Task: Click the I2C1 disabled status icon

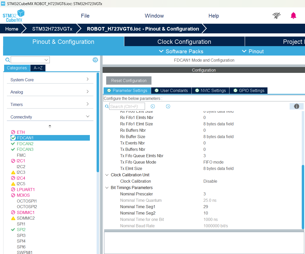Action: click(x=13, y=161)
